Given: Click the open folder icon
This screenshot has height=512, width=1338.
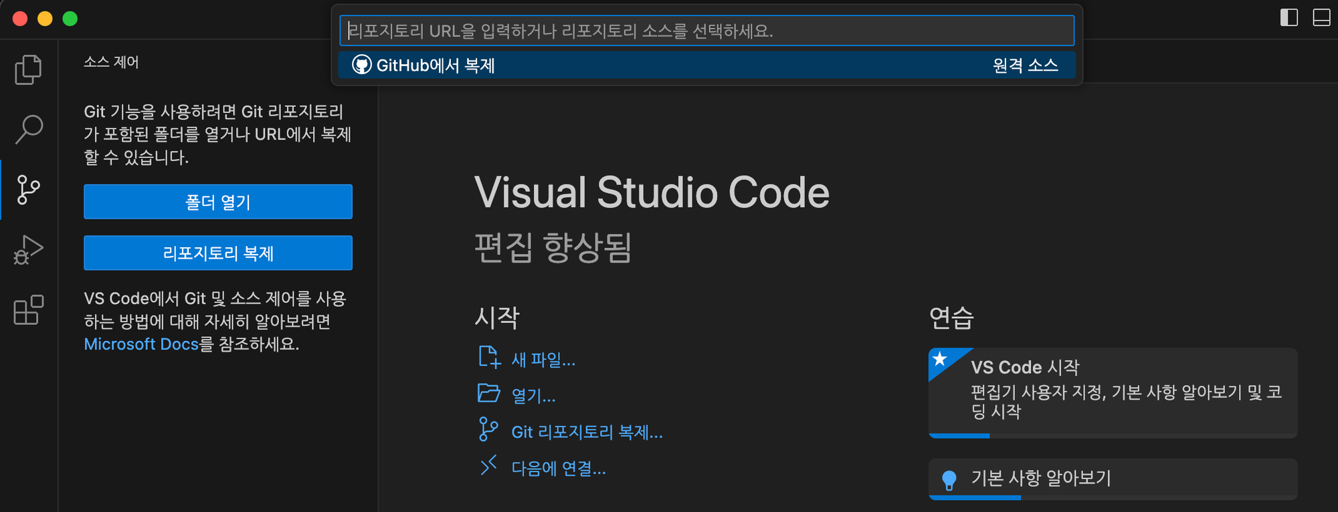Looking at the screenshot, I should [489, 393].
